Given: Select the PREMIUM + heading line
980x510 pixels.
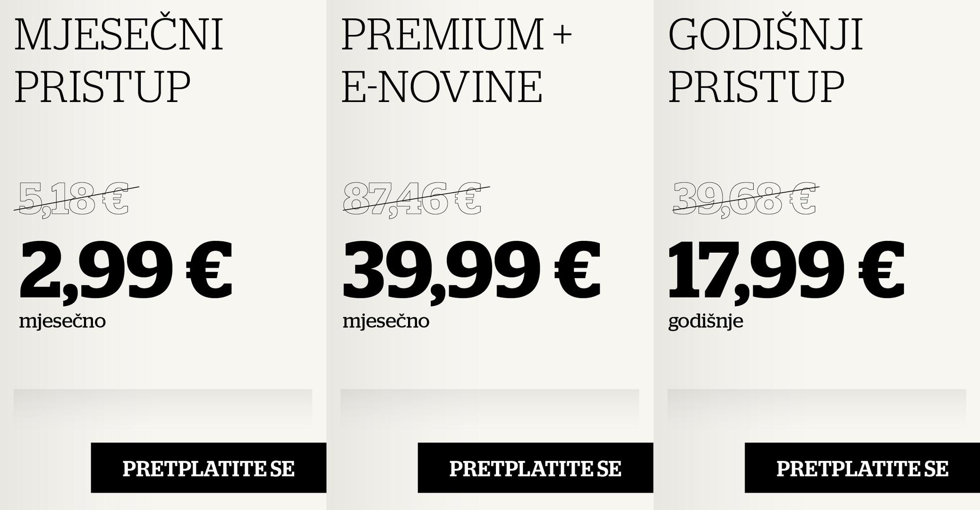Looking at the screenshot, I should pyautogui.click(x=456, y=34).
